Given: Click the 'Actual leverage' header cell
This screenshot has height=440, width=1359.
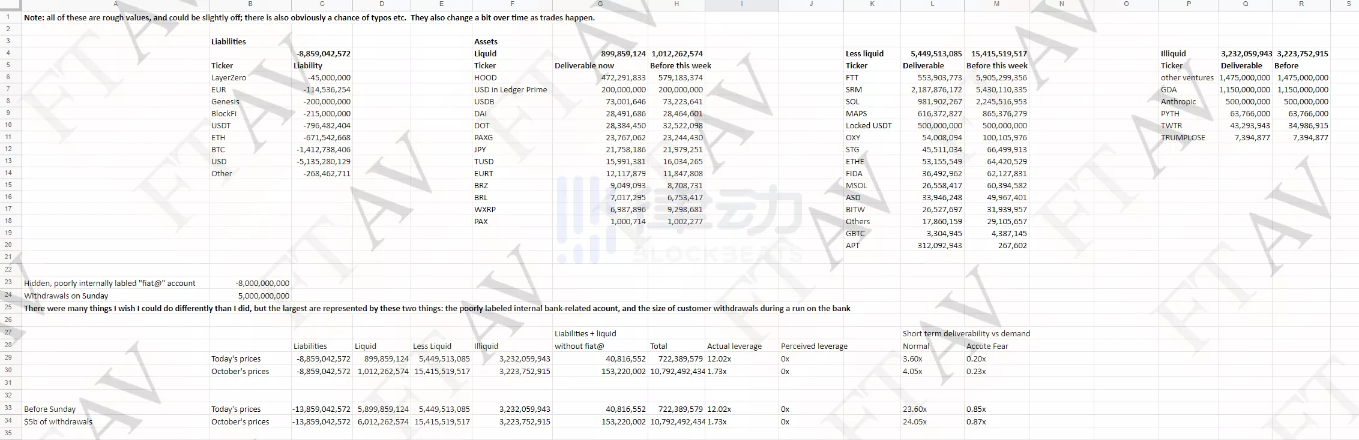Looking at the screenshot, I should coord(734,346).
